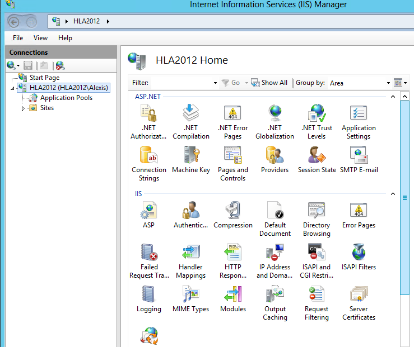Open the Filter combo box dropdown
Image resolution: width=414 pixels, height=347 pixels.
pyautogui.click(x=215, y=83)
